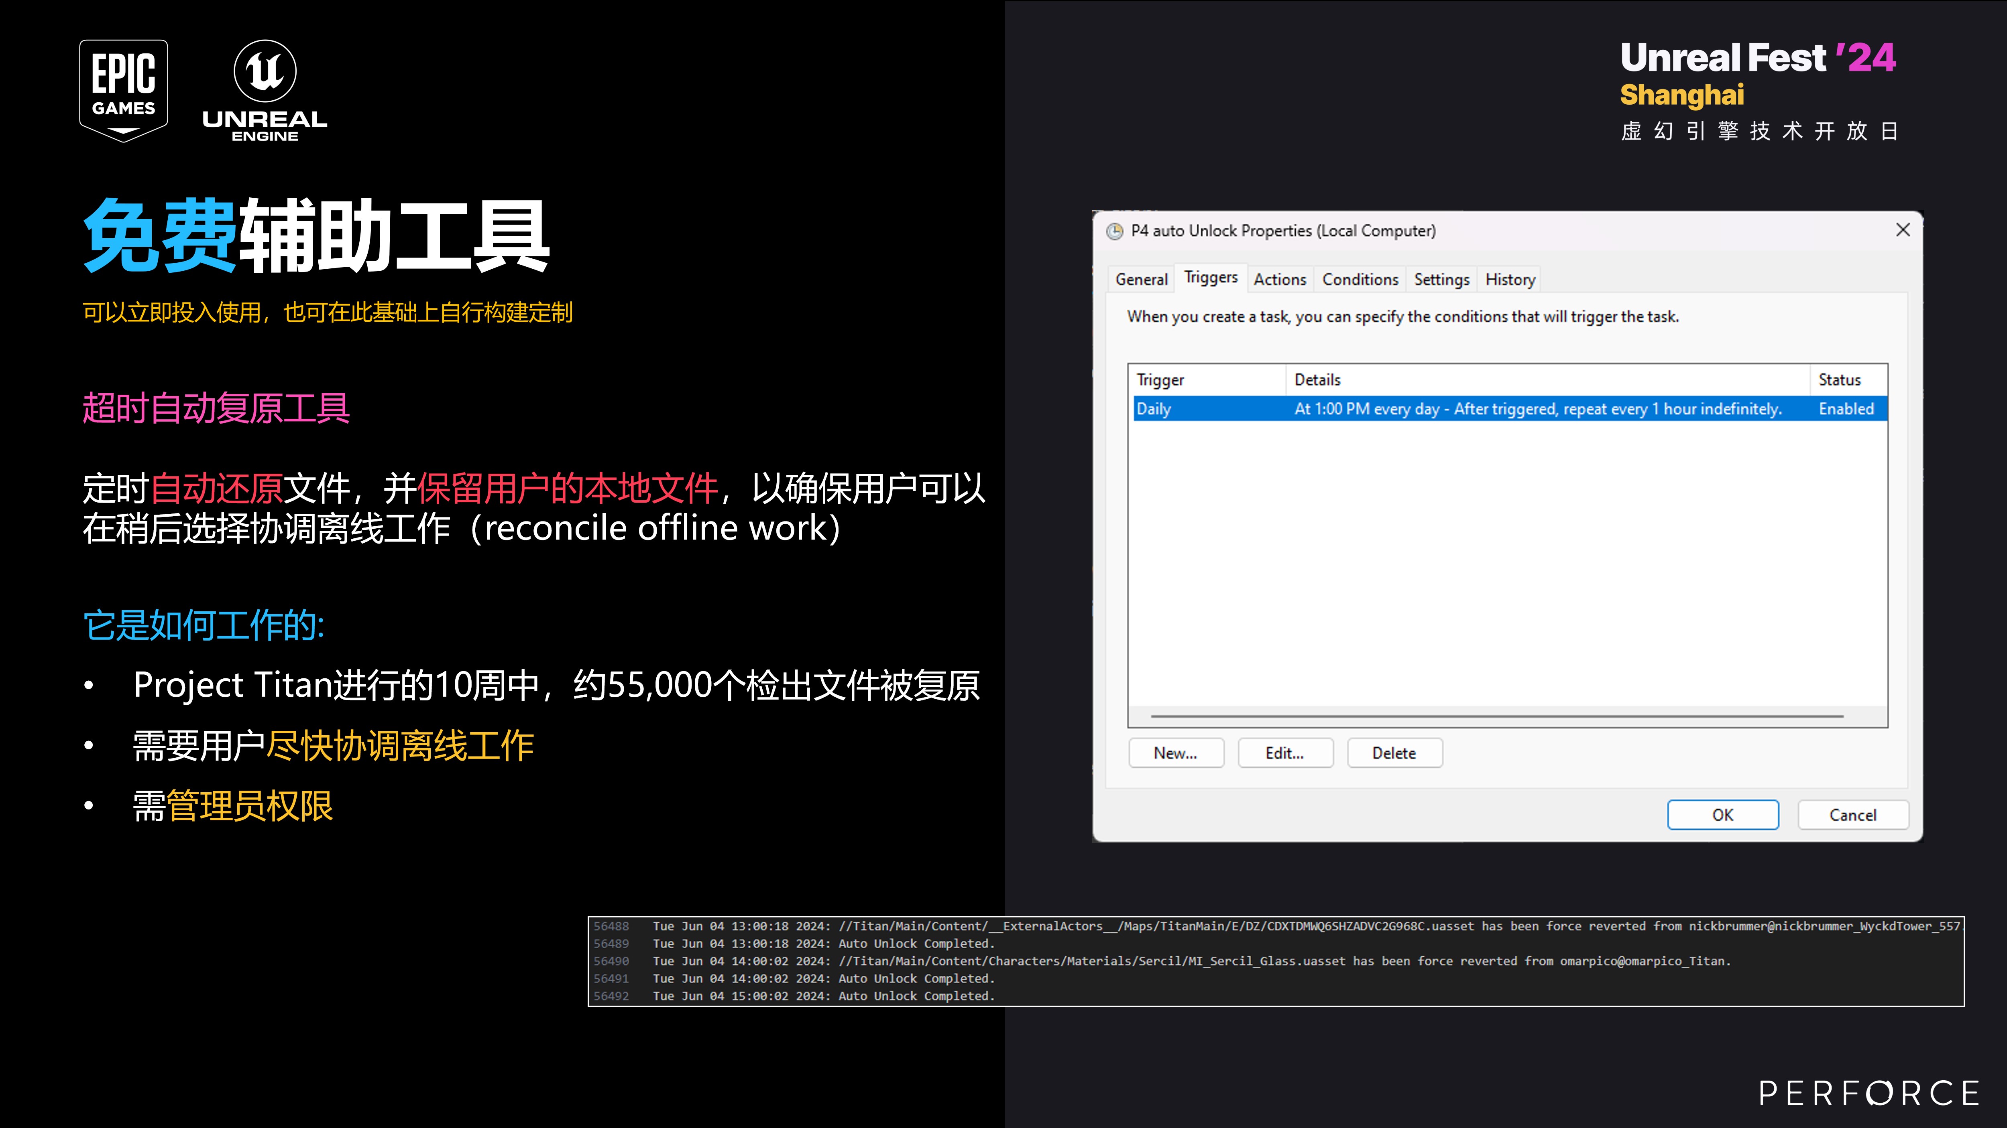Viewport: 2007px width, 1128px height.
Task: Click the bullet 需要用户尽快协调离线工作
Action: [334, 746]
